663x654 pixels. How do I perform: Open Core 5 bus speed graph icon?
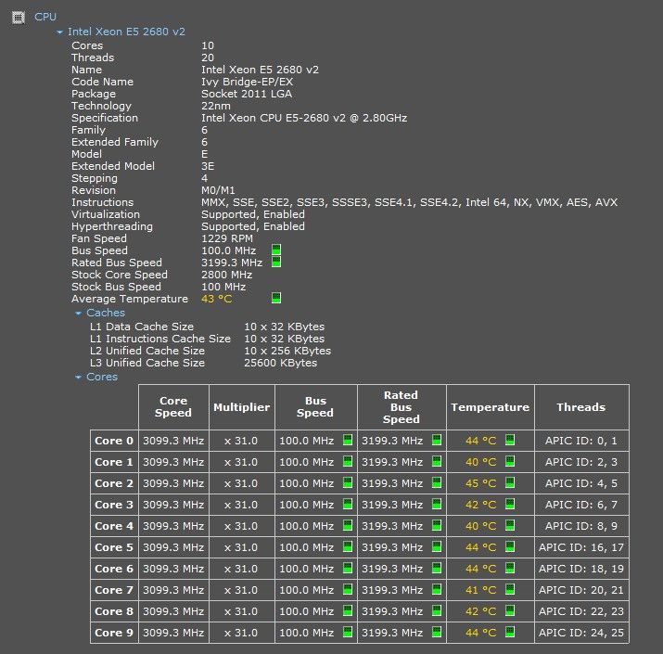tap(348, 546)
